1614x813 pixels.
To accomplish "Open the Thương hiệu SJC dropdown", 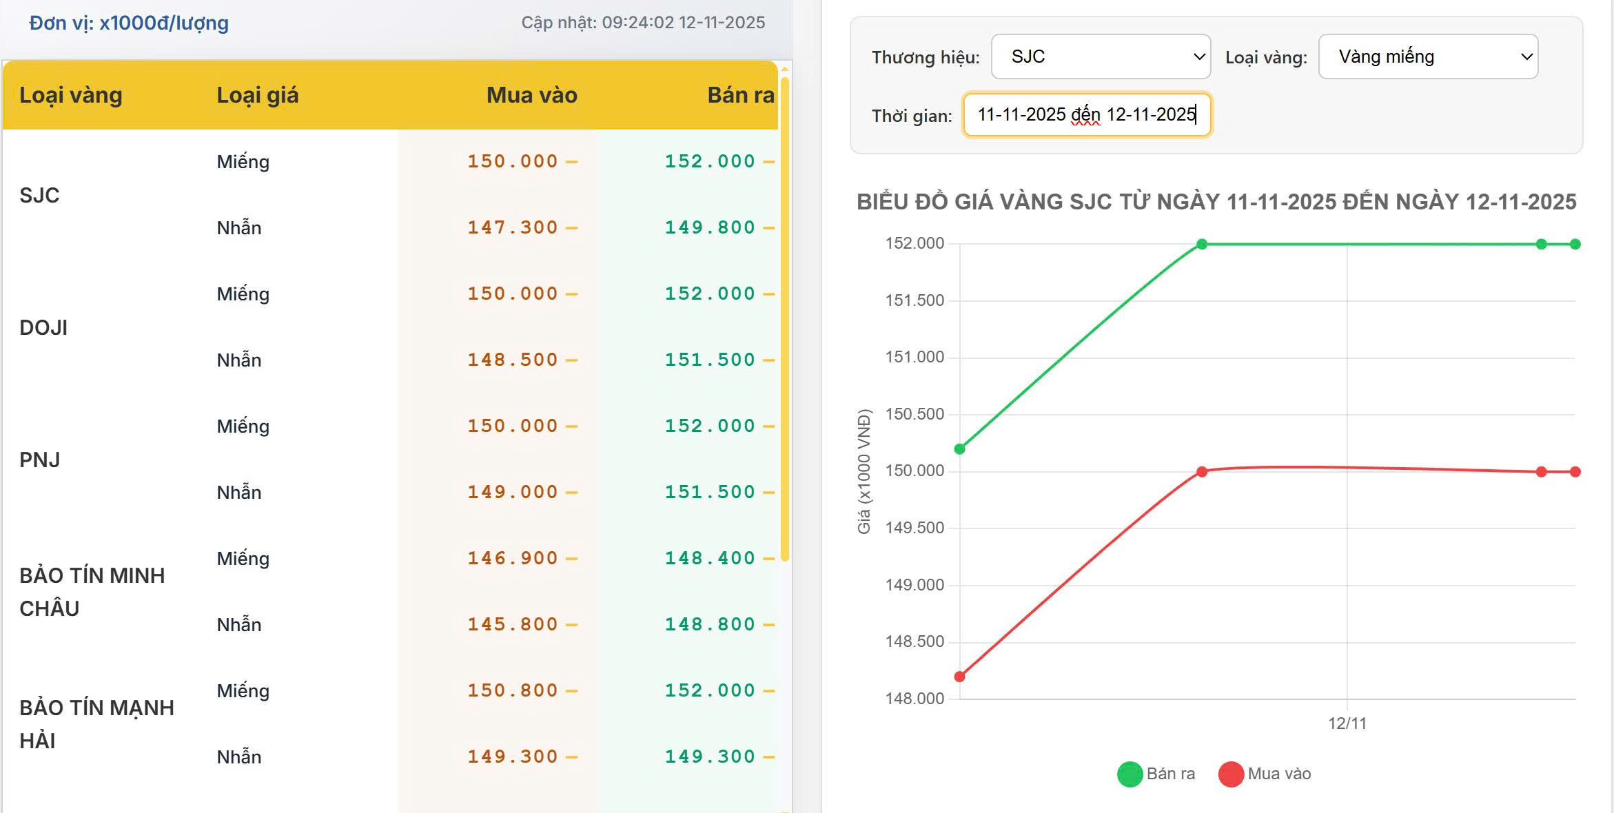I will coord(1101,56).
